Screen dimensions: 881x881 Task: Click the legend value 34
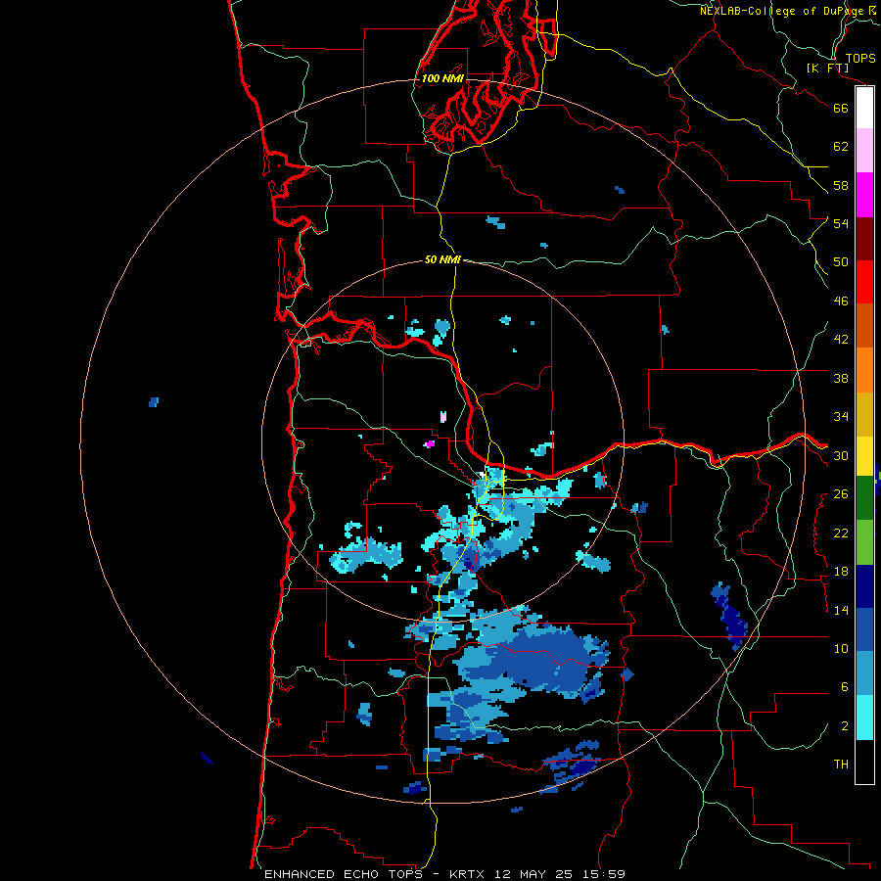pos(841,417)
